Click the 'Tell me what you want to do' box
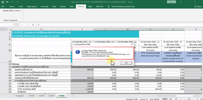203x100 pixels. pyautogui.click(x=123, y=6)
